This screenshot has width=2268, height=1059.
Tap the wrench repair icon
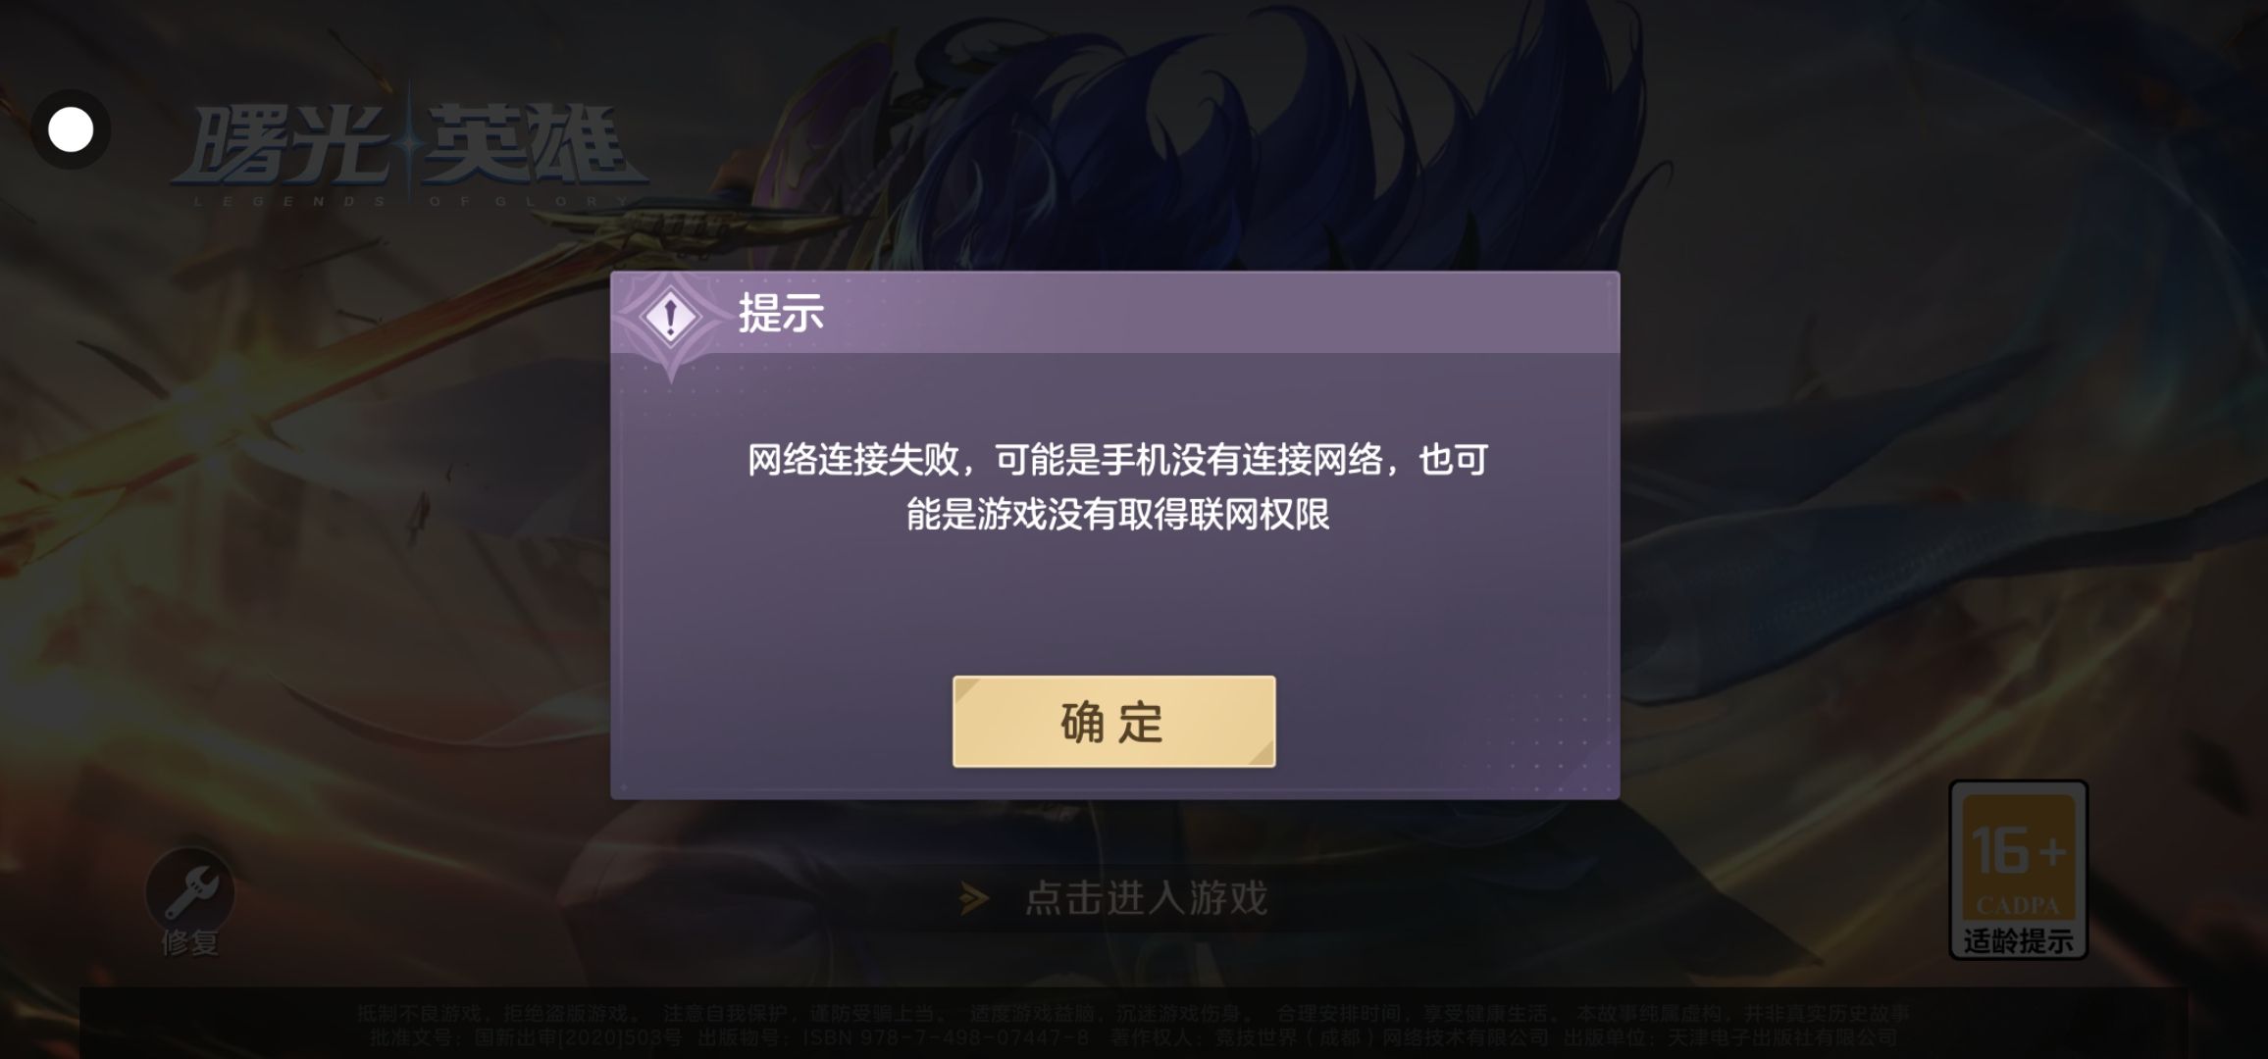[190, 891]
